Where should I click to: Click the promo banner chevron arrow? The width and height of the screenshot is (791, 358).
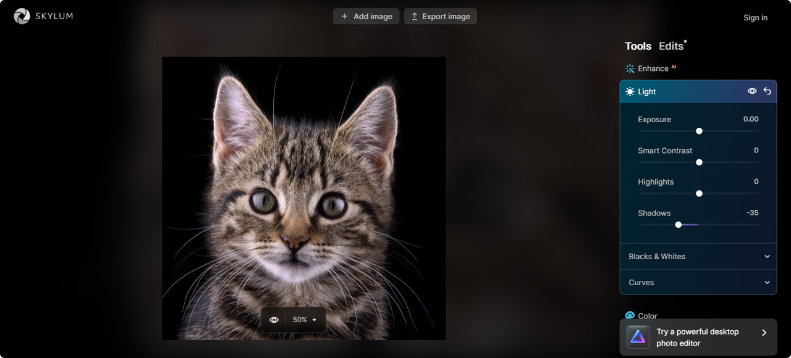(x=764, y=333)
